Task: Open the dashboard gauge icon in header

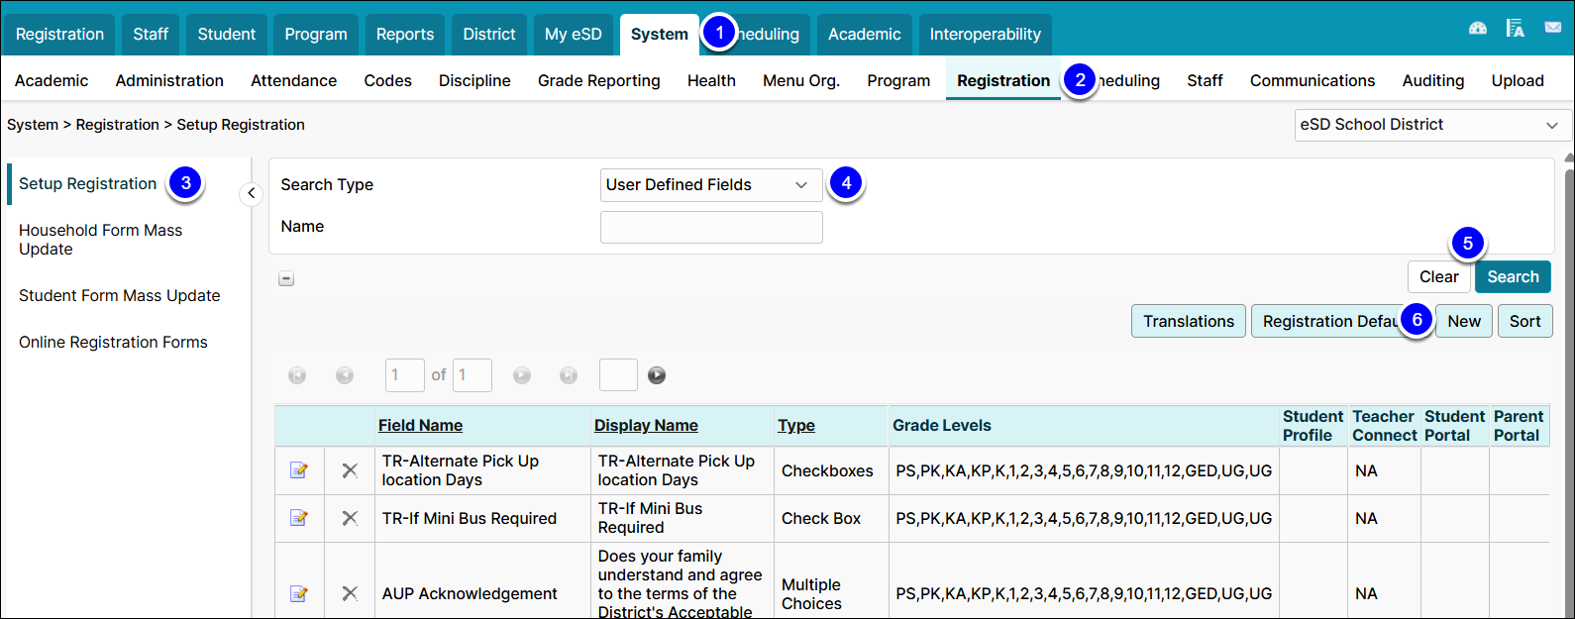Action: point(1478,28)
